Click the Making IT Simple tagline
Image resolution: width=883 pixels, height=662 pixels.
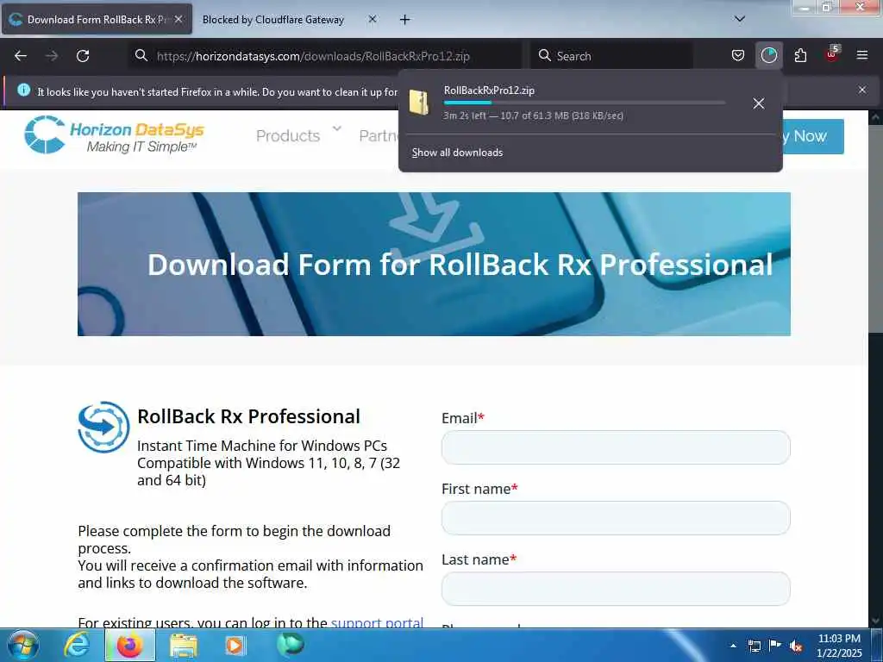tap(141, 147)
